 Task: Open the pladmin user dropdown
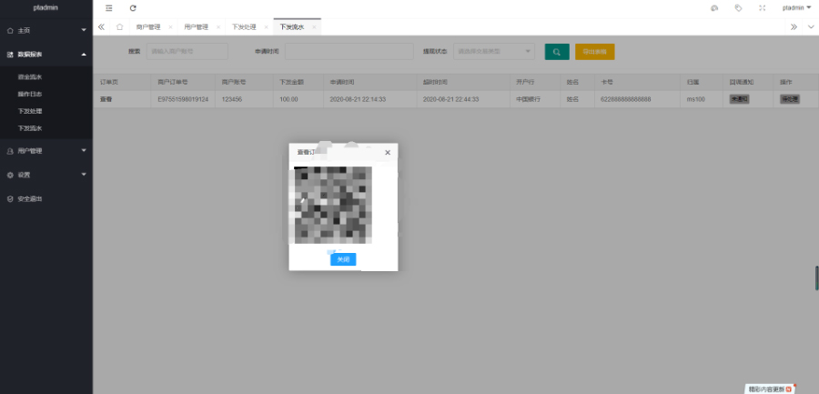(x=796, y=7)
